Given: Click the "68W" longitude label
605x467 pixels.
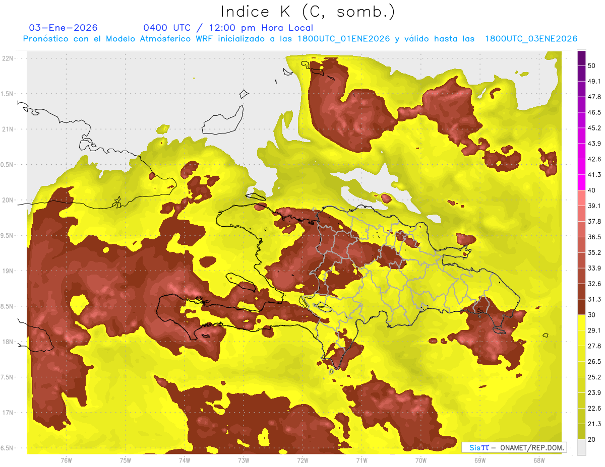Looking at the screenshot, I should point(539,460).
